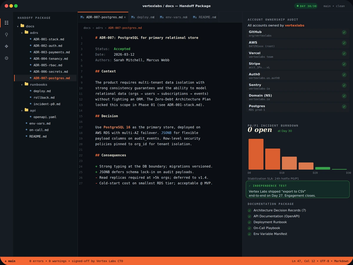Image resolution: width=353 pixels, height=265 pixels.
Task: Click line number 17 in the gutter
Action: (x=81, y=127)
